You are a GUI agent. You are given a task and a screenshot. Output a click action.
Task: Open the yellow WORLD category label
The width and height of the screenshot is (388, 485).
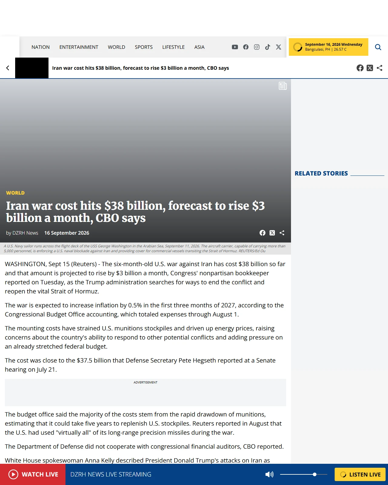point(15,193)
